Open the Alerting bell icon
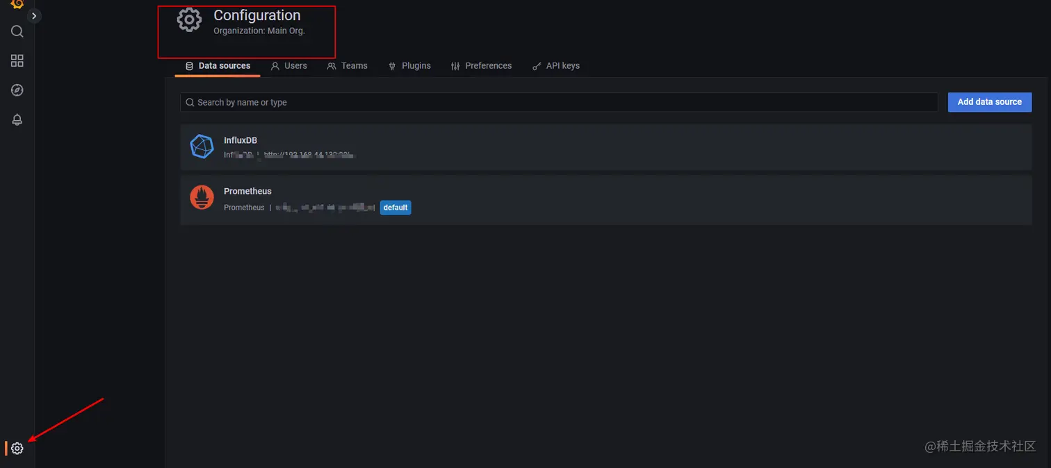 pos(17,119)
